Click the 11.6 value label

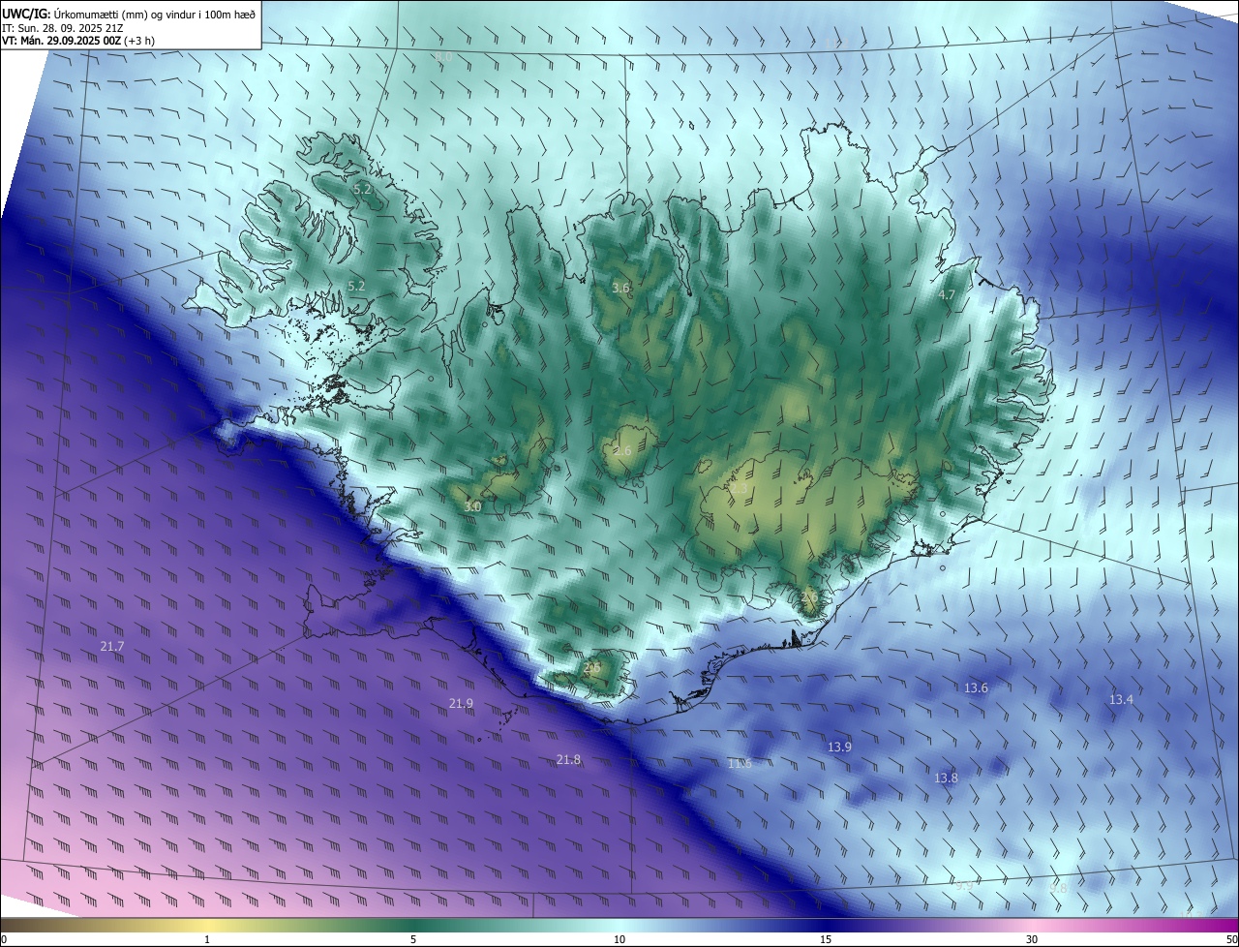pyautogui.click(x=740, y=764)
